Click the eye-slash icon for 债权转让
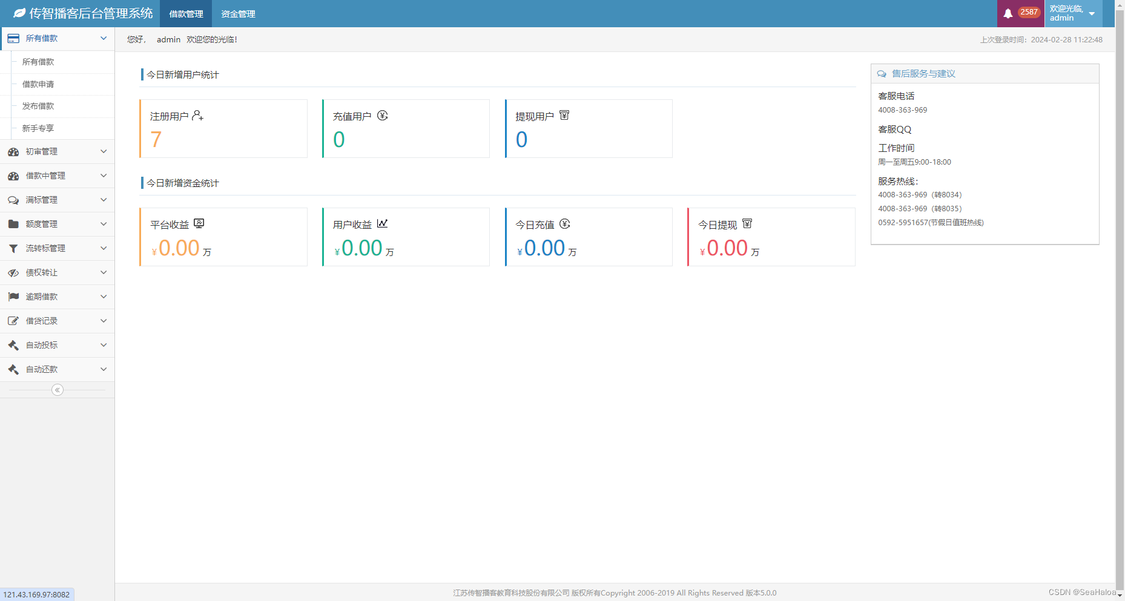 tap(13, 273)
